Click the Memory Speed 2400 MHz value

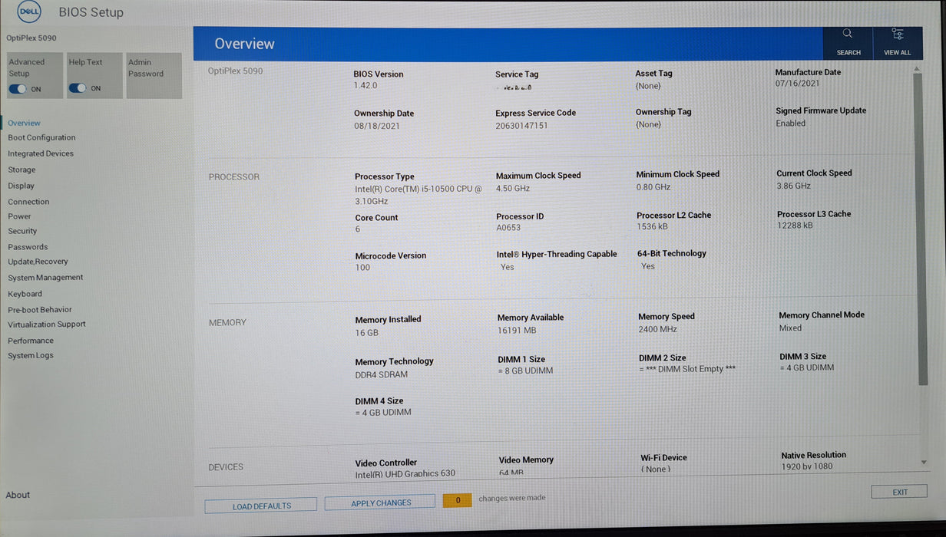coord(658,329)
